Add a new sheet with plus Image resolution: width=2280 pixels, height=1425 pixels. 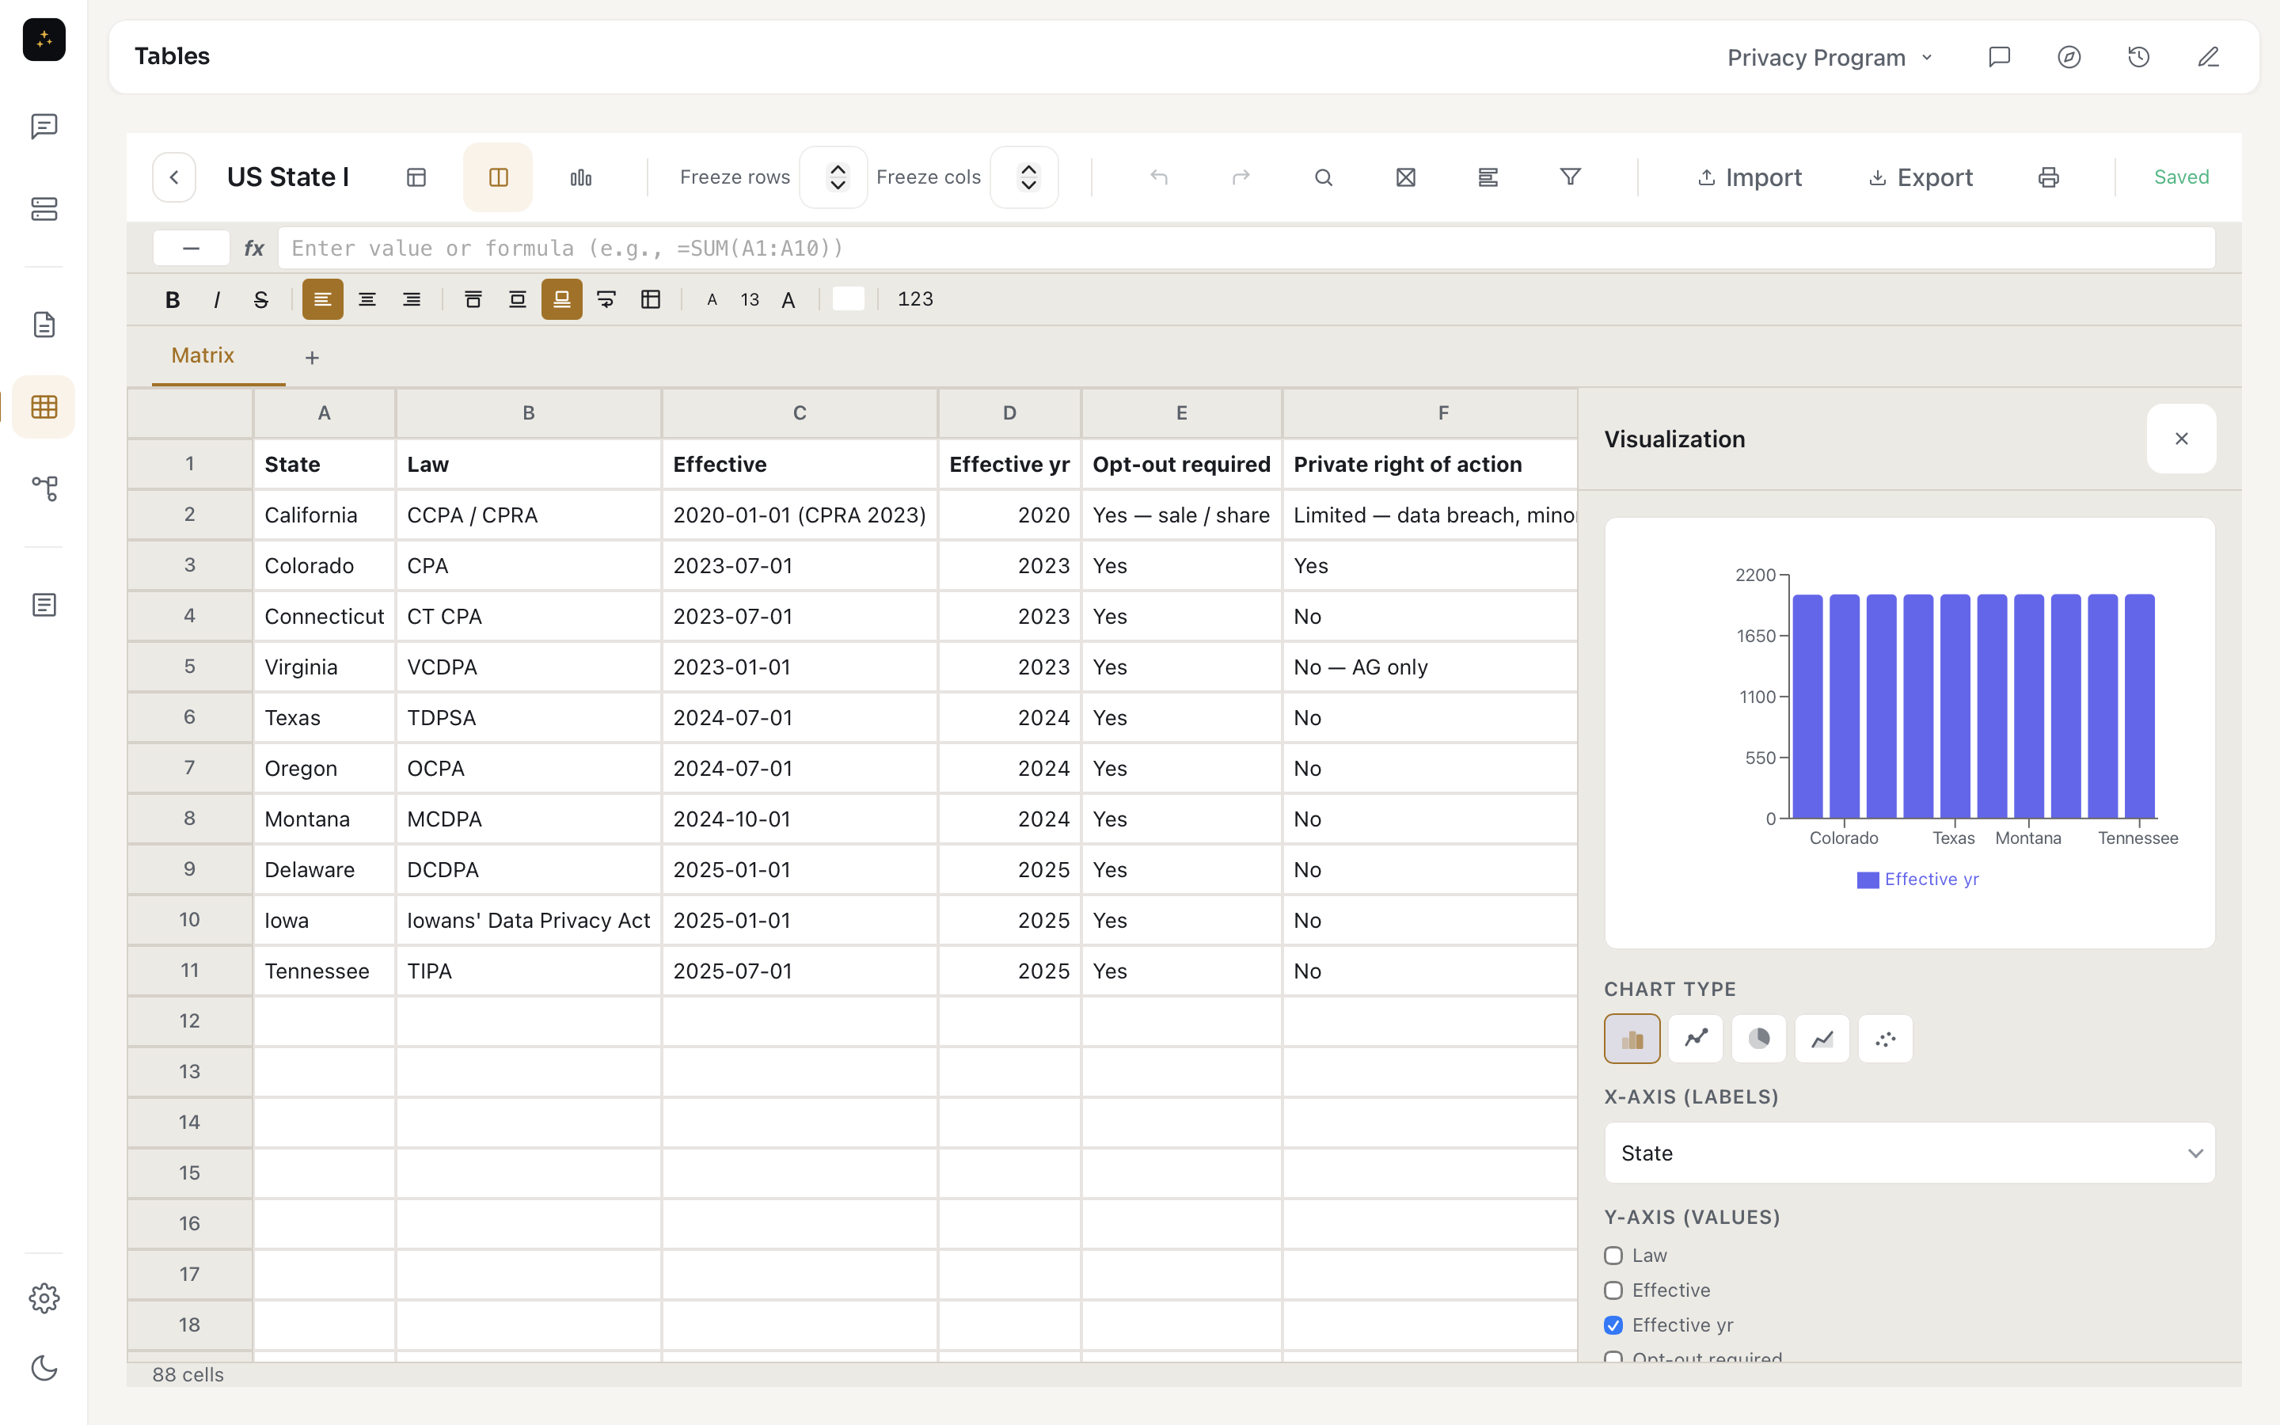[x=312, y=357]
